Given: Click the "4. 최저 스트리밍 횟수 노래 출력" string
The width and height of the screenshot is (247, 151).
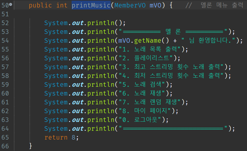Looking at the screenshot, I should (171, 76).
